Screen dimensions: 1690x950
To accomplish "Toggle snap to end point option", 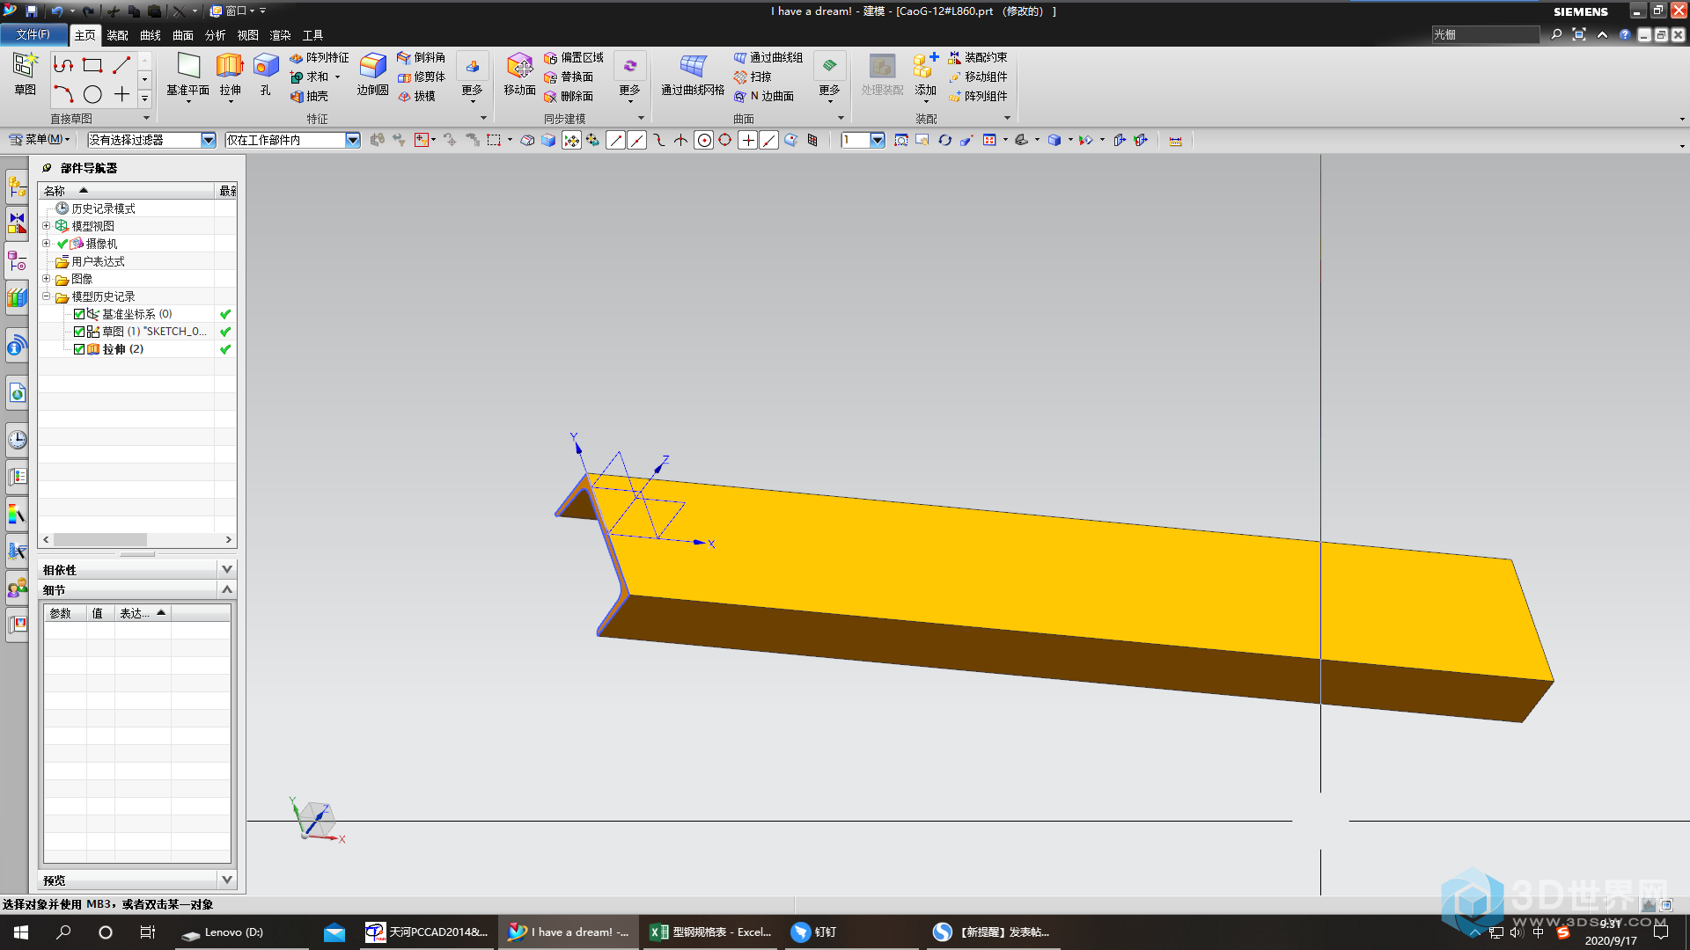I will [615, 140].
